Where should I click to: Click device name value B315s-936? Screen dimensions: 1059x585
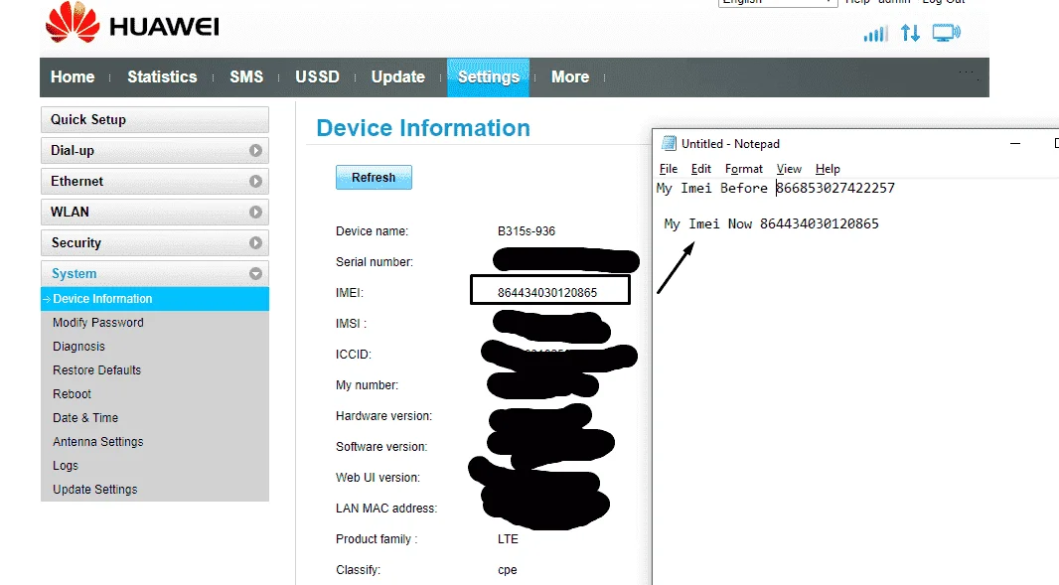(527, 231)
